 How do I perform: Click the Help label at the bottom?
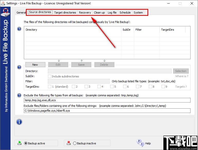148,143
